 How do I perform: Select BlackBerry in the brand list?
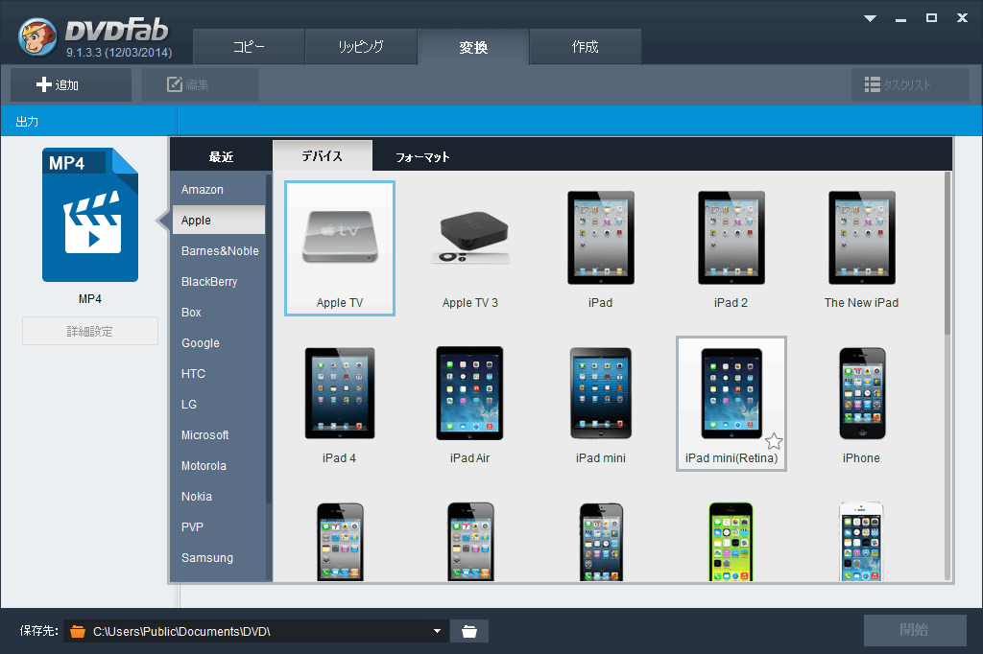(219, 281)
